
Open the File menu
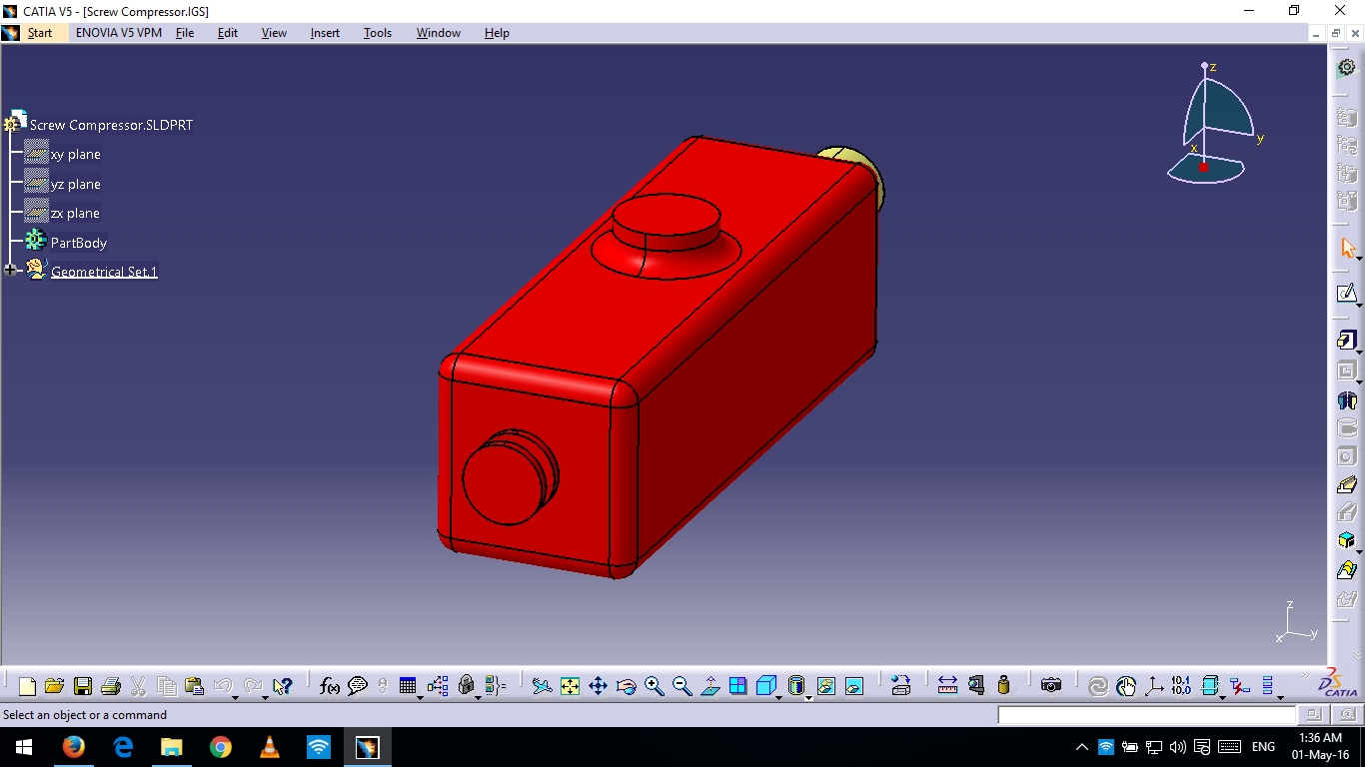(x=185, y=33)
